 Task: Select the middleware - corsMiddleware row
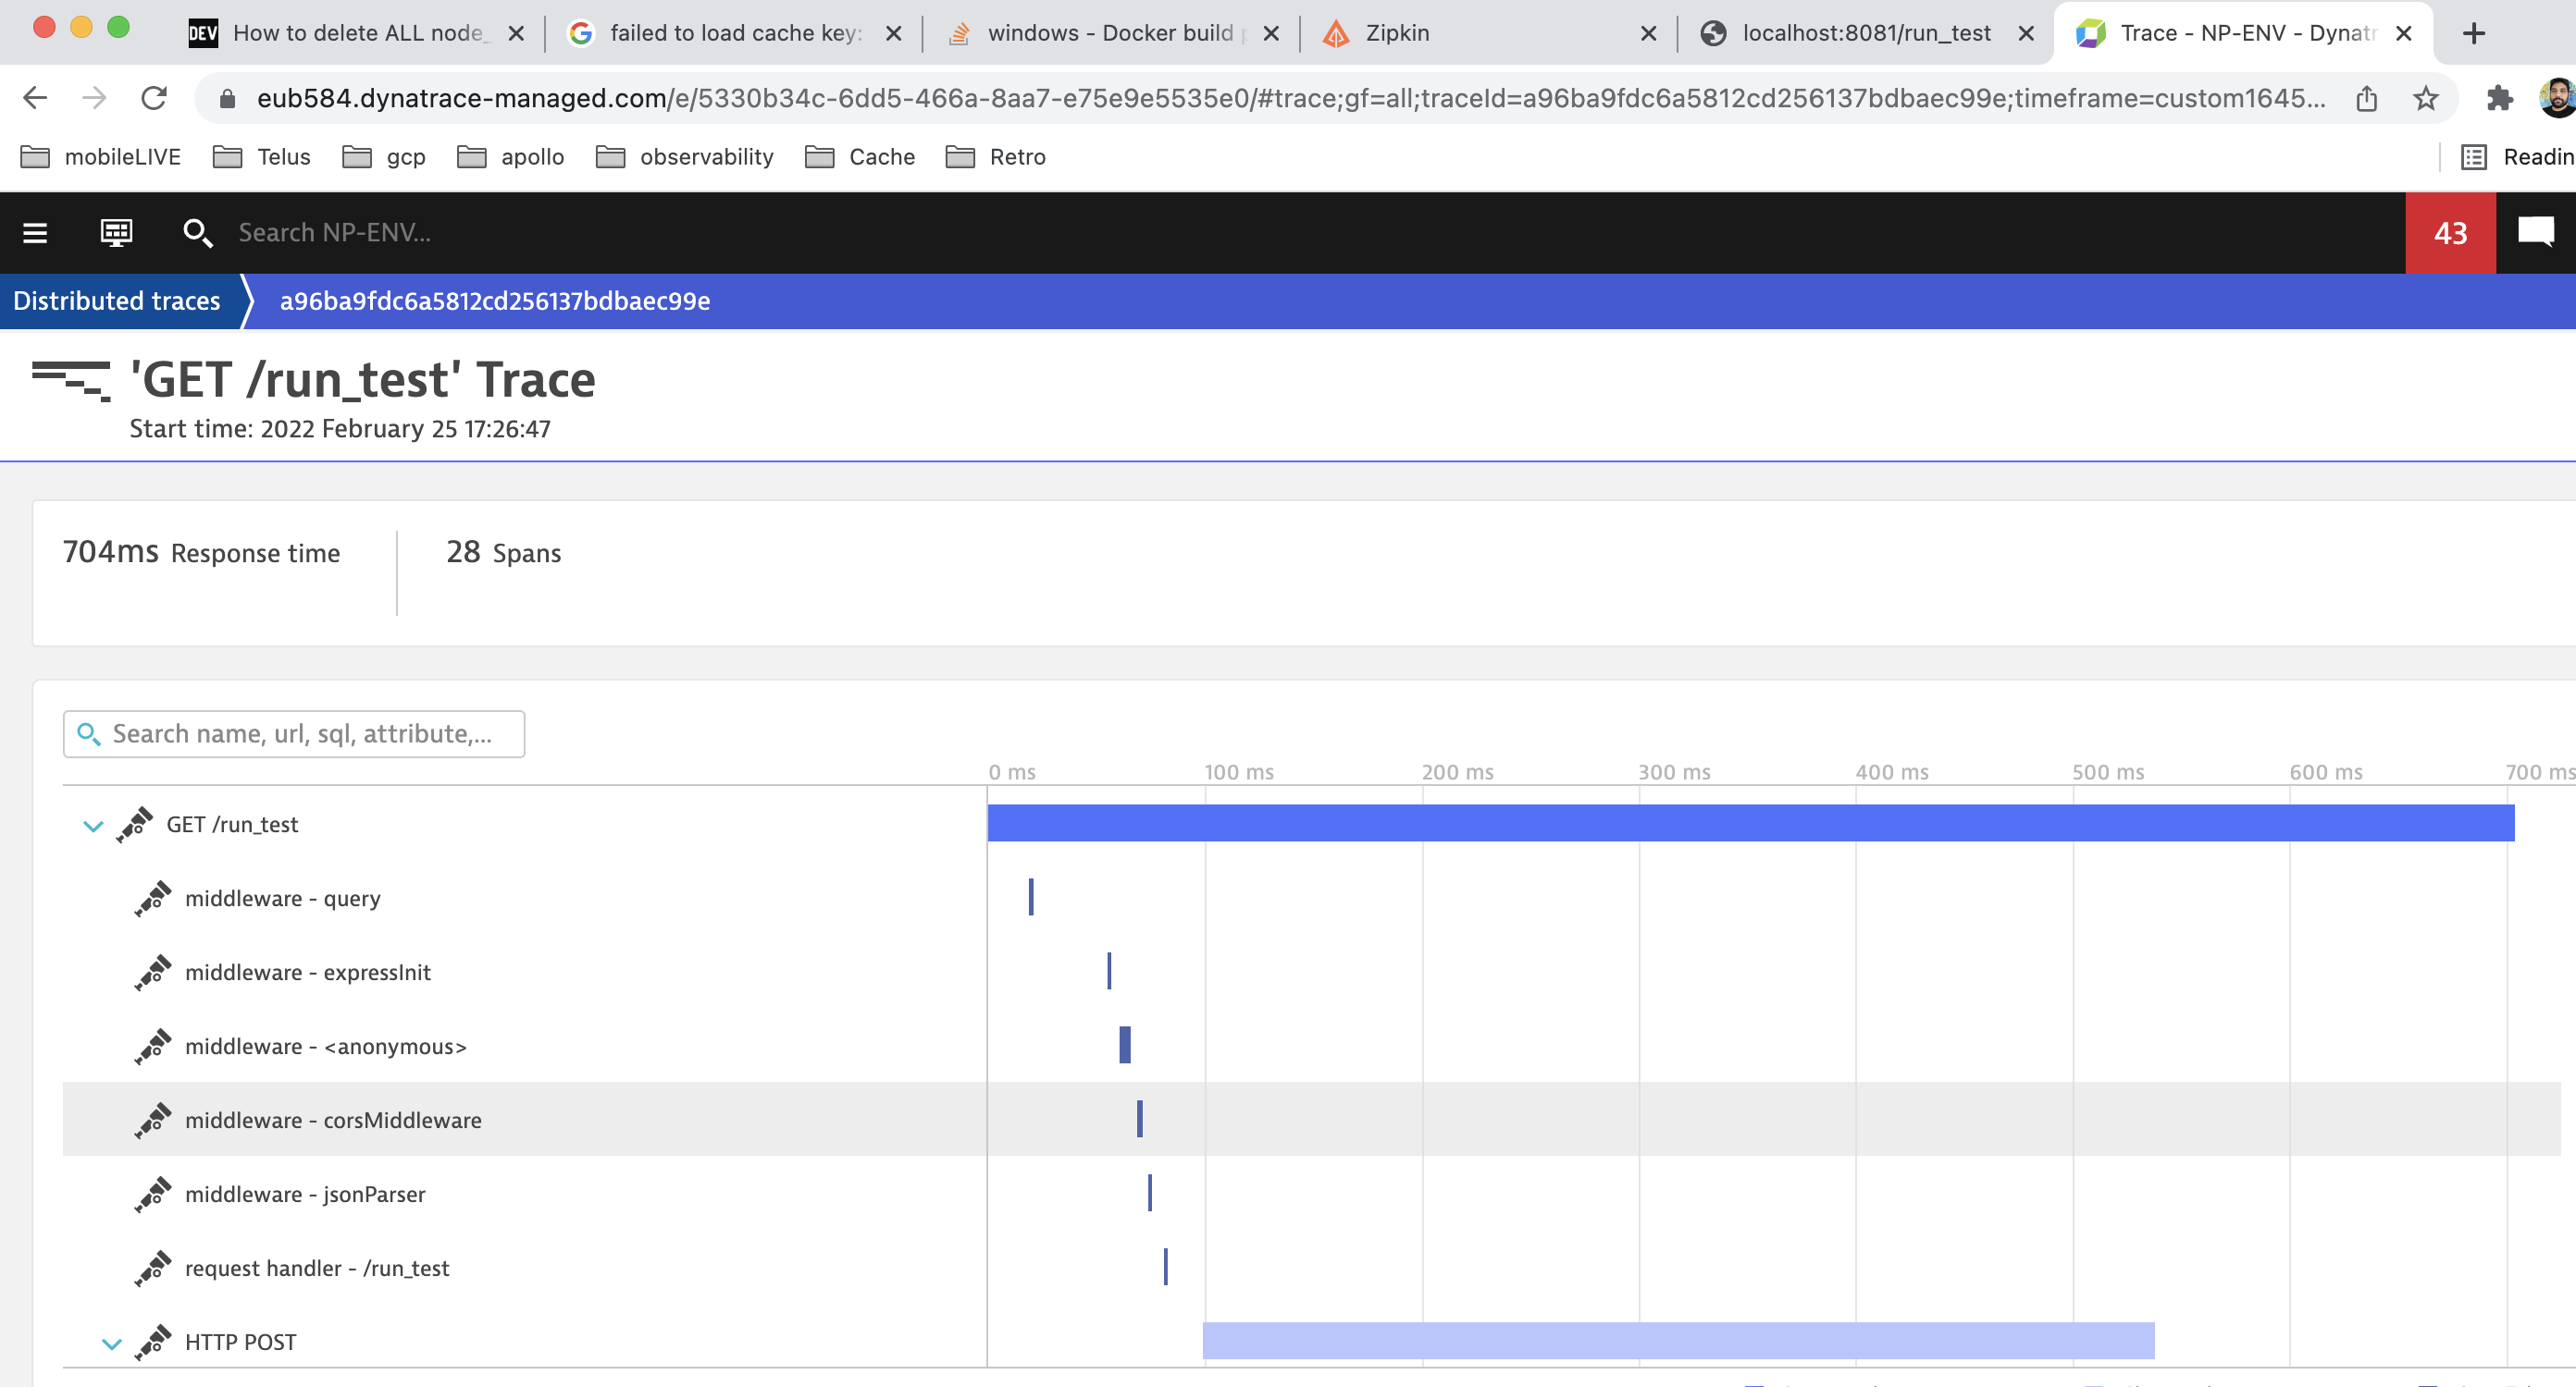(x=333, y=1120)
